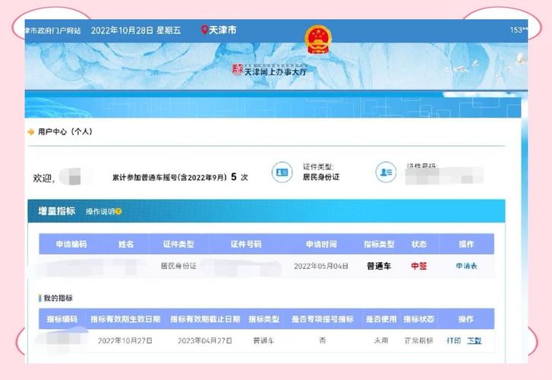Click the 指标类型 header in application table
This screenshot has height=380, width=552.
point(379,244)
